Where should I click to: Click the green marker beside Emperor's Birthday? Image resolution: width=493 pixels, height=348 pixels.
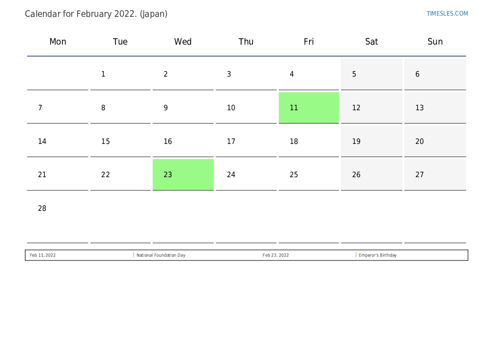click(x=356, y=255)
